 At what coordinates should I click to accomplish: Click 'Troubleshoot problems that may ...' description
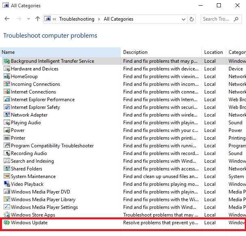click(160, 215)
